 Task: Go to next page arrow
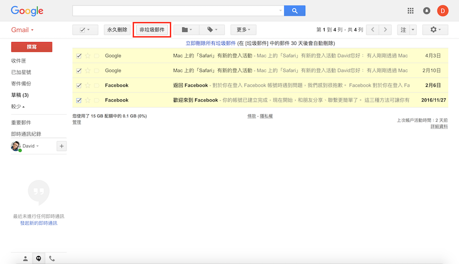[385, 30]
